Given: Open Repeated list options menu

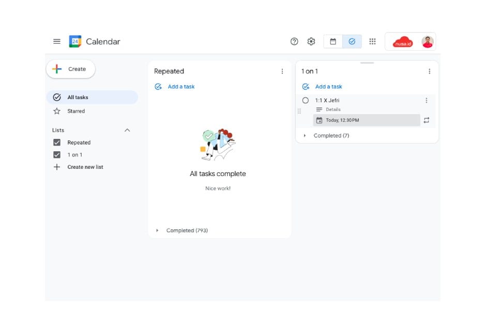Looking at the screenshot, I should [x=282, y=71].
